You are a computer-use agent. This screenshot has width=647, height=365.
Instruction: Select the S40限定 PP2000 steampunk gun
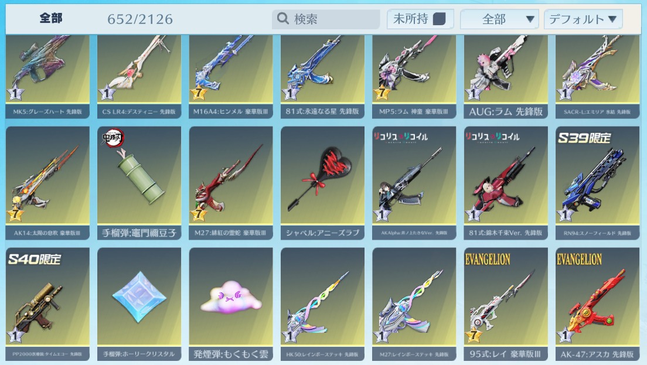pyautogui.click(x=47, y=305)
